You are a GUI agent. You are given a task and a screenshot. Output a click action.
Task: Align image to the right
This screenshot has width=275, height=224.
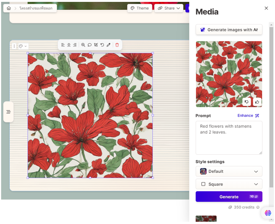pos(75,45)
